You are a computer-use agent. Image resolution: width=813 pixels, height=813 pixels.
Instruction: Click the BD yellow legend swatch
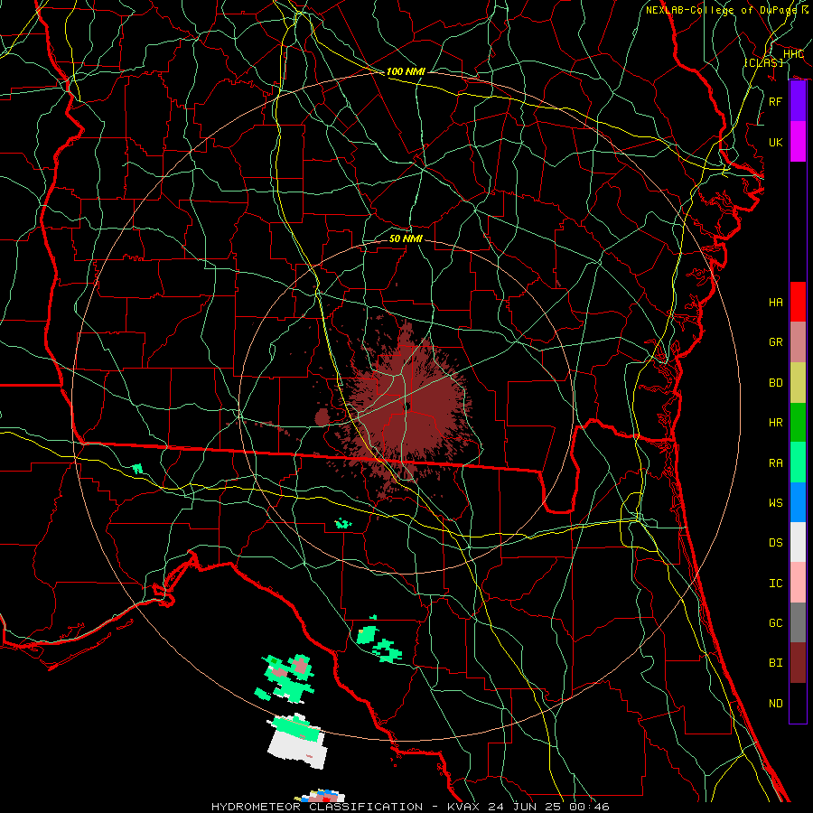pyautogui.click(x=798, y=382)
